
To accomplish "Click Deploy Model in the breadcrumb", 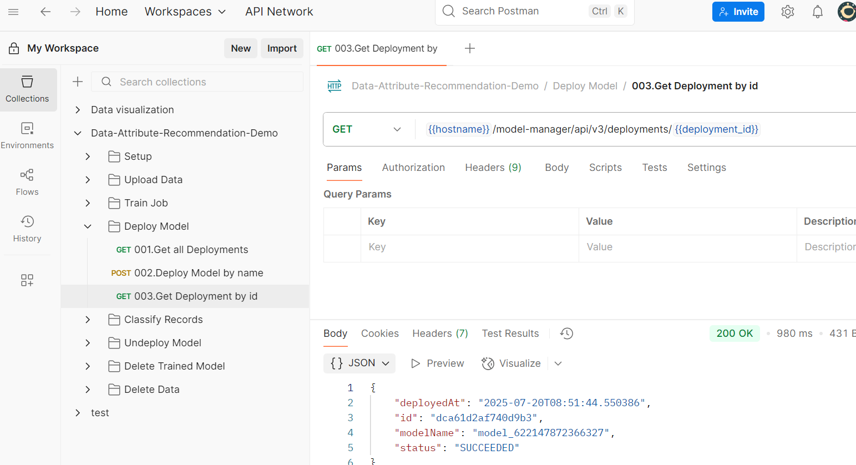I will click(x=585, y=86).
